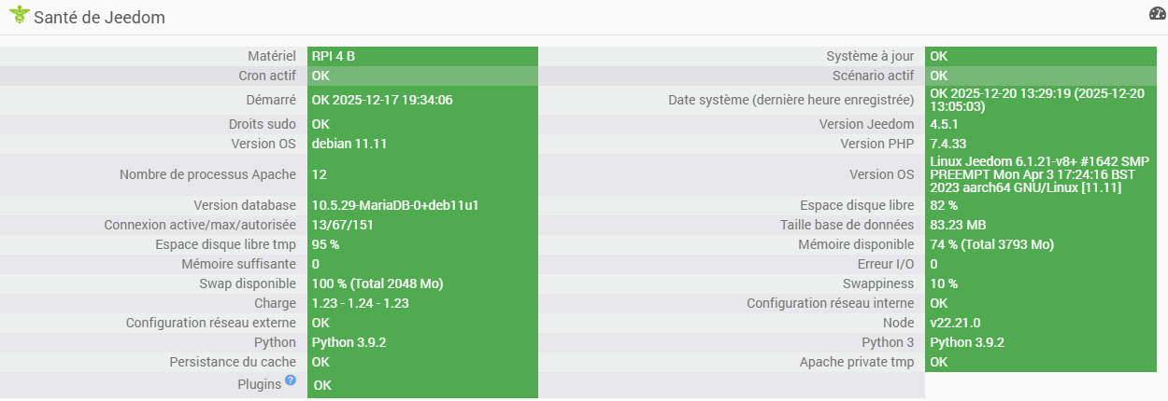Select the Cron actif OK status
Image resolution: width=1168 pixels, height=401 pixels.
click(320, 76)
